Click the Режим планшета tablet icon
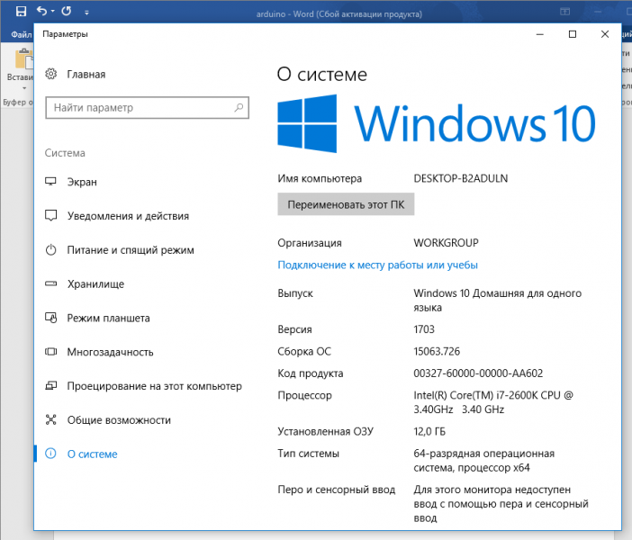The height and width of the screenshot is (540, 632). click(50, 318)
